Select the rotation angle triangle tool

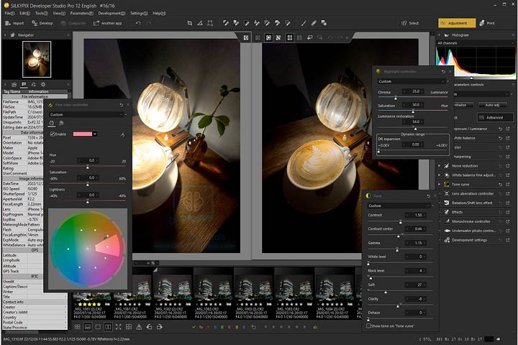tap(200, 23)
